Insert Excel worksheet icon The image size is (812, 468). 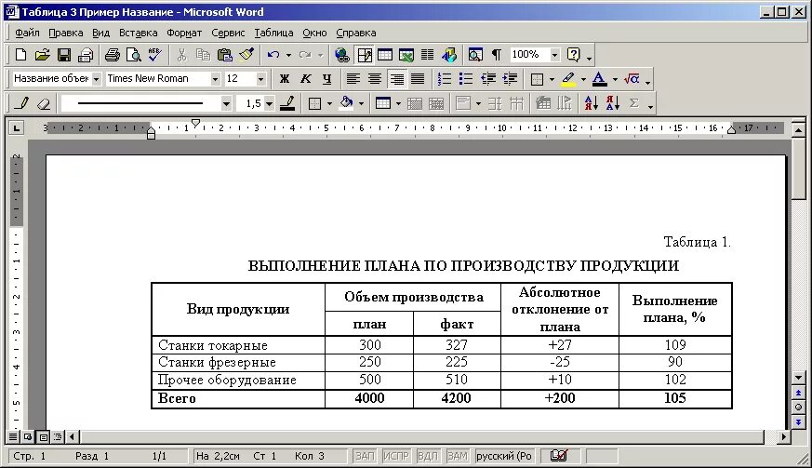click(x=406, y=54)
